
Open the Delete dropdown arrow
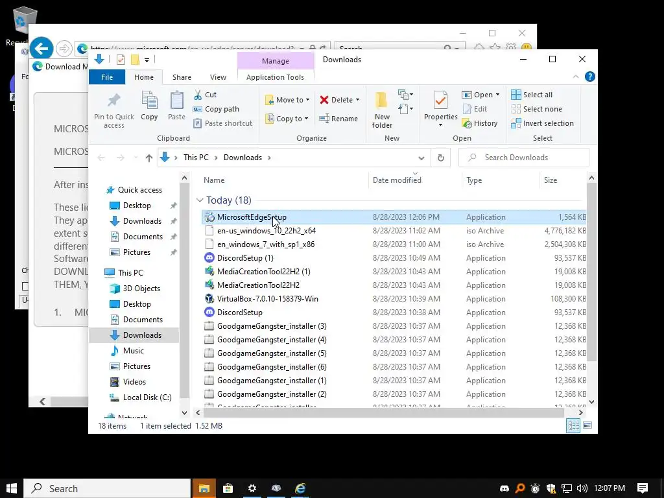click(x=357, y=100)
